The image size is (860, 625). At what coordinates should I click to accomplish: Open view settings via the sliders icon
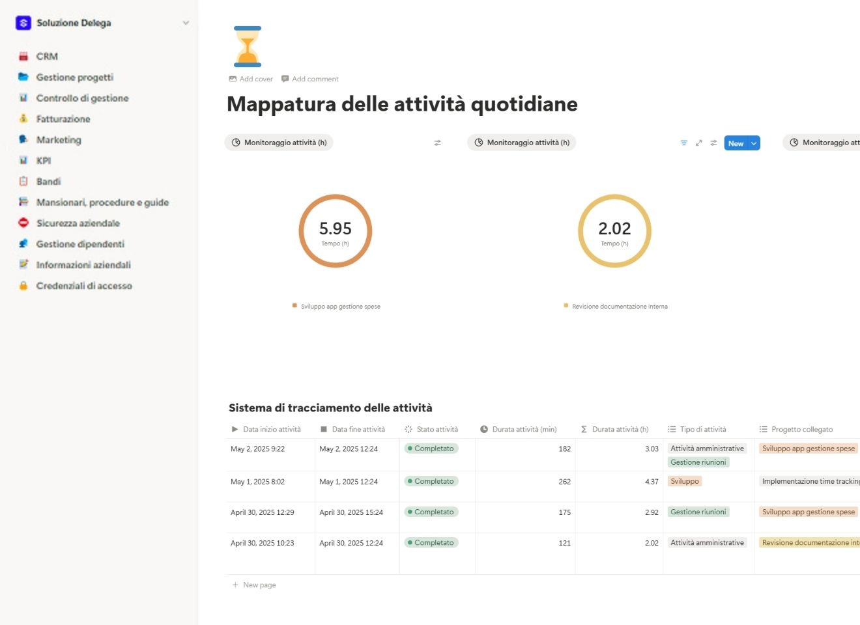point(713,143)
